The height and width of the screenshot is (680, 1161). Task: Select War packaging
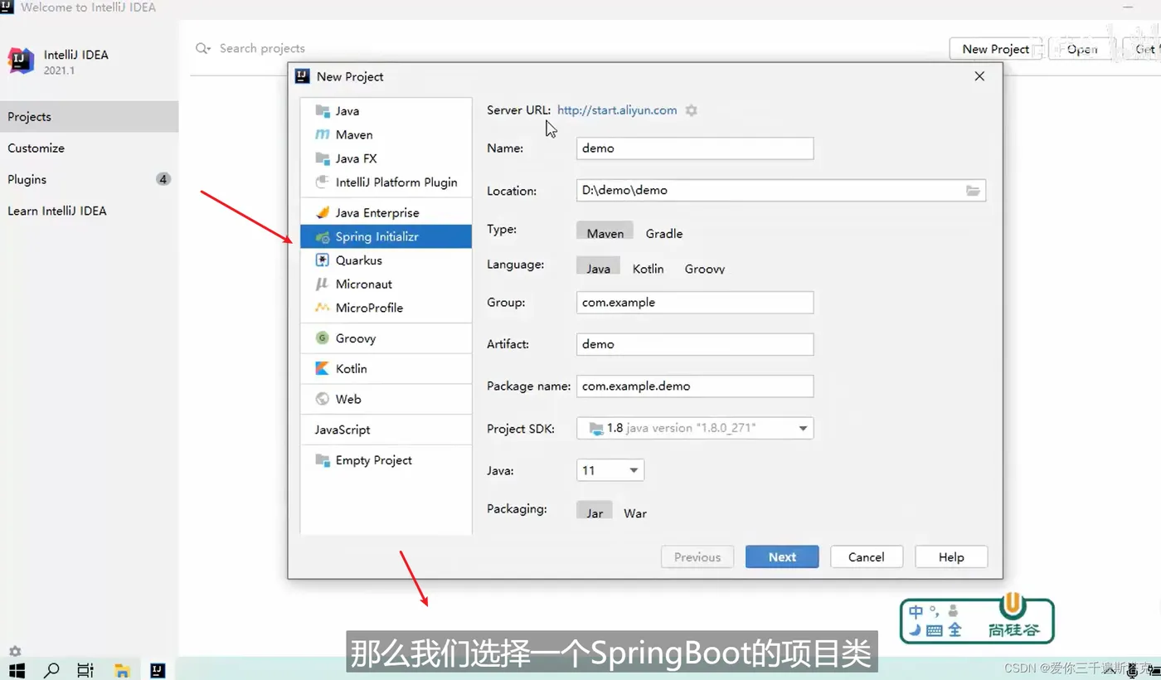click(x=635, y=512)
